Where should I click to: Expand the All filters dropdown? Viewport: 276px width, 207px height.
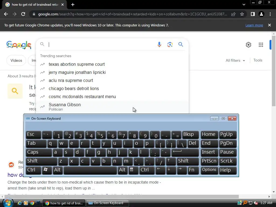[235, 60]
